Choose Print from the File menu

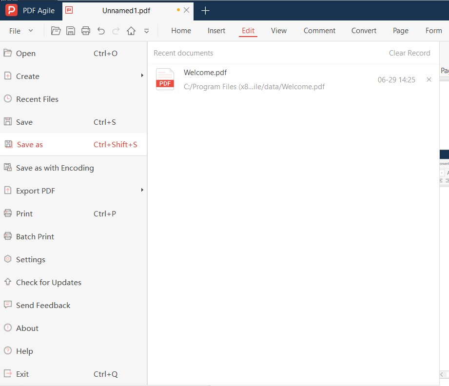pos(73,213)
